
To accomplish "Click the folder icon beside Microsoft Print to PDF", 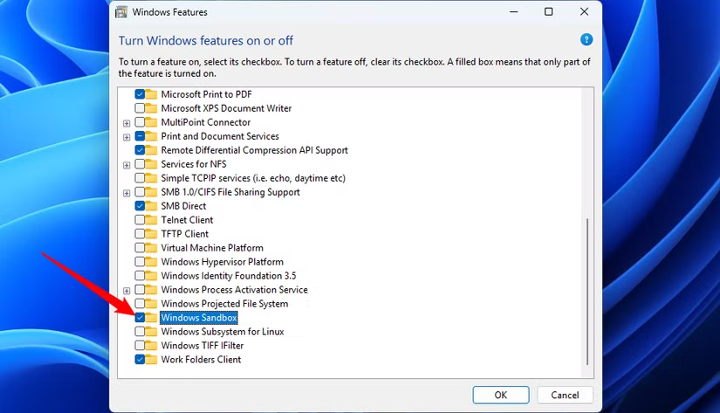I will pyautogui.click(x=152, y=94).
